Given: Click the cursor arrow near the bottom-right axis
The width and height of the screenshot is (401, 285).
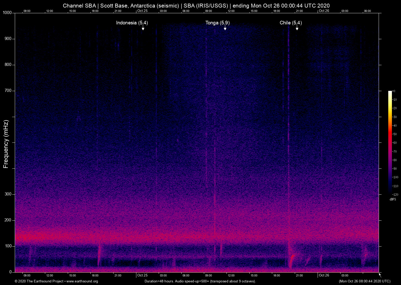Looking at the screenshot, I should (x=379, y=275).
